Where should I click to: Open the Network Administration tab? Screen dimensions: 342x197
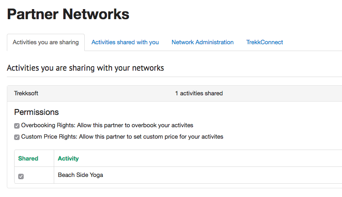click(x=202, y=42)
